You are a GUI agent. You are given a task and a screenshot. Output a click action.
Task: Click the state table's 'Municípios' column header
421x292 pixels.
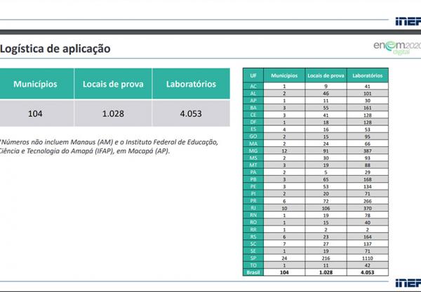coord(284,76)
